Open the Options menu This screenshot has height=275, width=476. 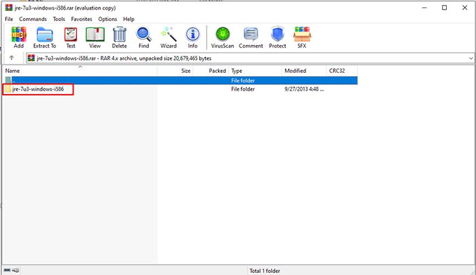pyautogui.click(x=107, y=19)
